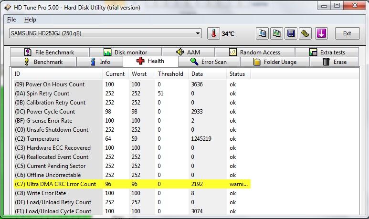Click the 2192 data value
The height and width of the screenshot is (219, 369).
tap(197, 184)
